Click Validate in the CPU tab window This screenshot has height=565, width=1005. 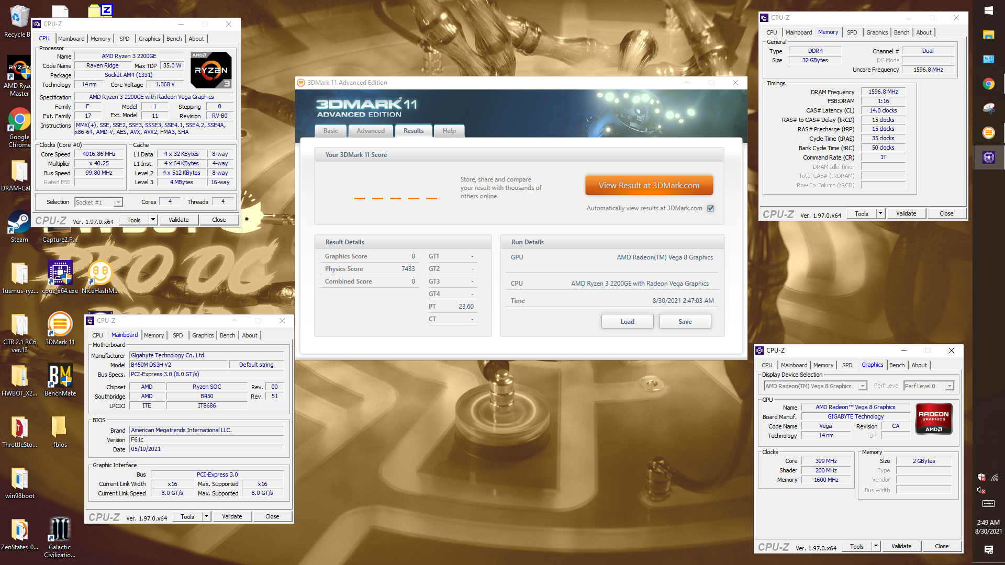tap(178, 220)
